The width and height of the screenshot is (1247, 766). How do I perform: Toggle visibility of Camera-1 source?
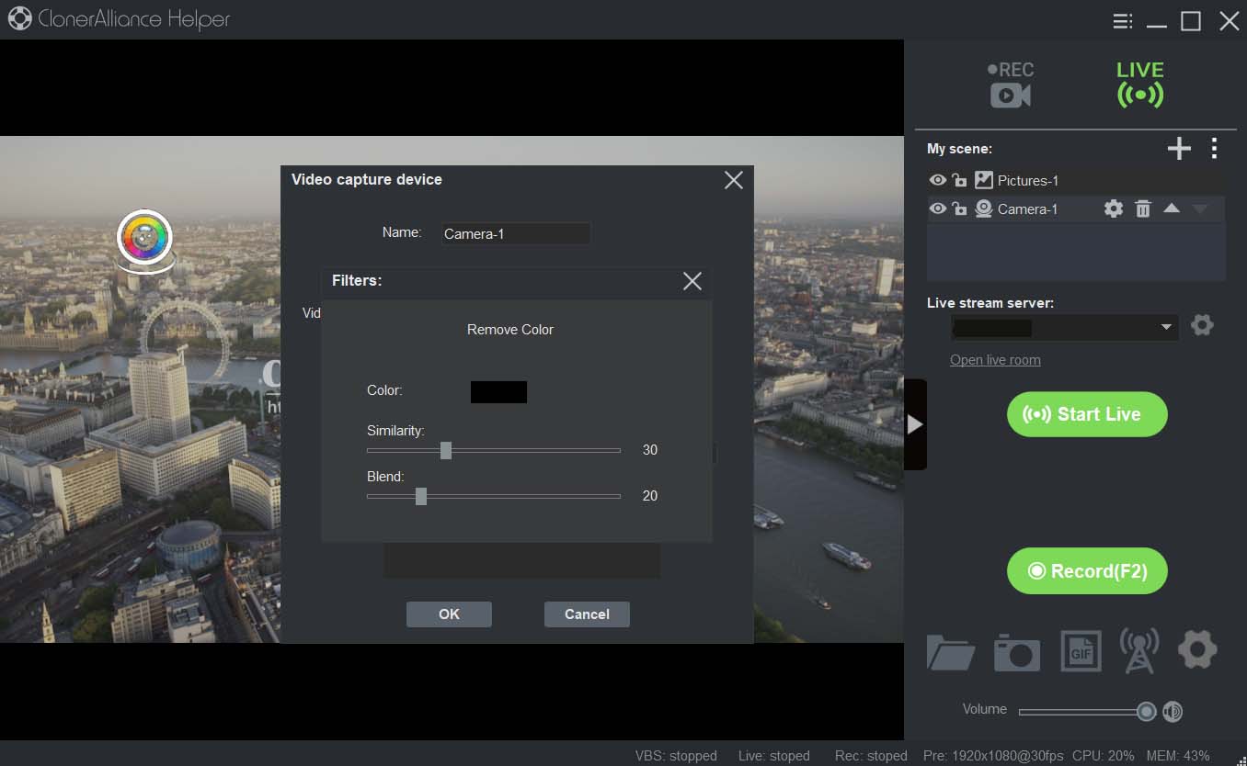point(937,208)
